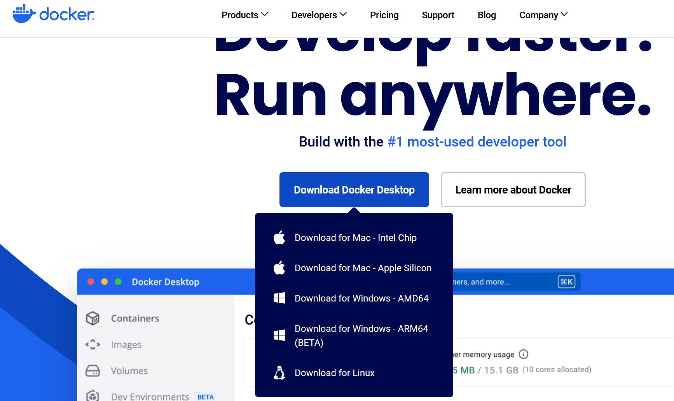
Task: Click the memory usage info icon
Action: click(x=524, y=354)
